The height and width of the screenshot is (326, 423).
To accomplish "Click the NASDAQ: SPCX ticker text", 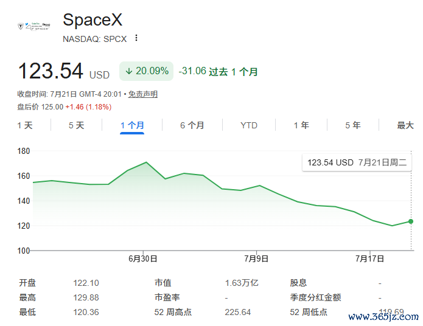I will coord(95,39).
